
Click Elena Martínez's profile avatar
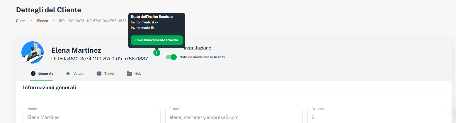pos(33,52)
